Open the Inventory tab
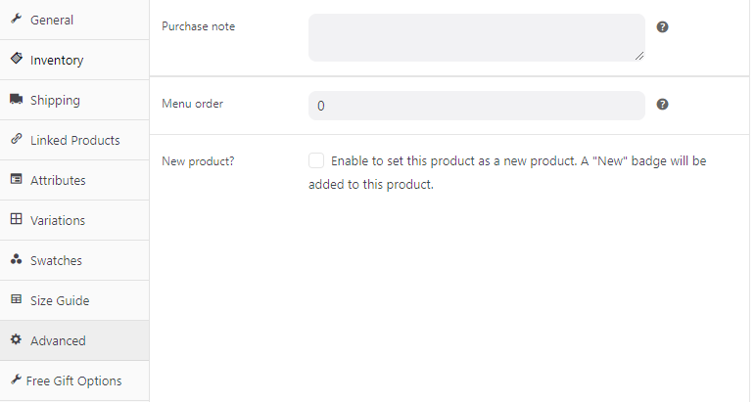The height and width of the screenshot is (402, 756). click(x=57, y=60)
